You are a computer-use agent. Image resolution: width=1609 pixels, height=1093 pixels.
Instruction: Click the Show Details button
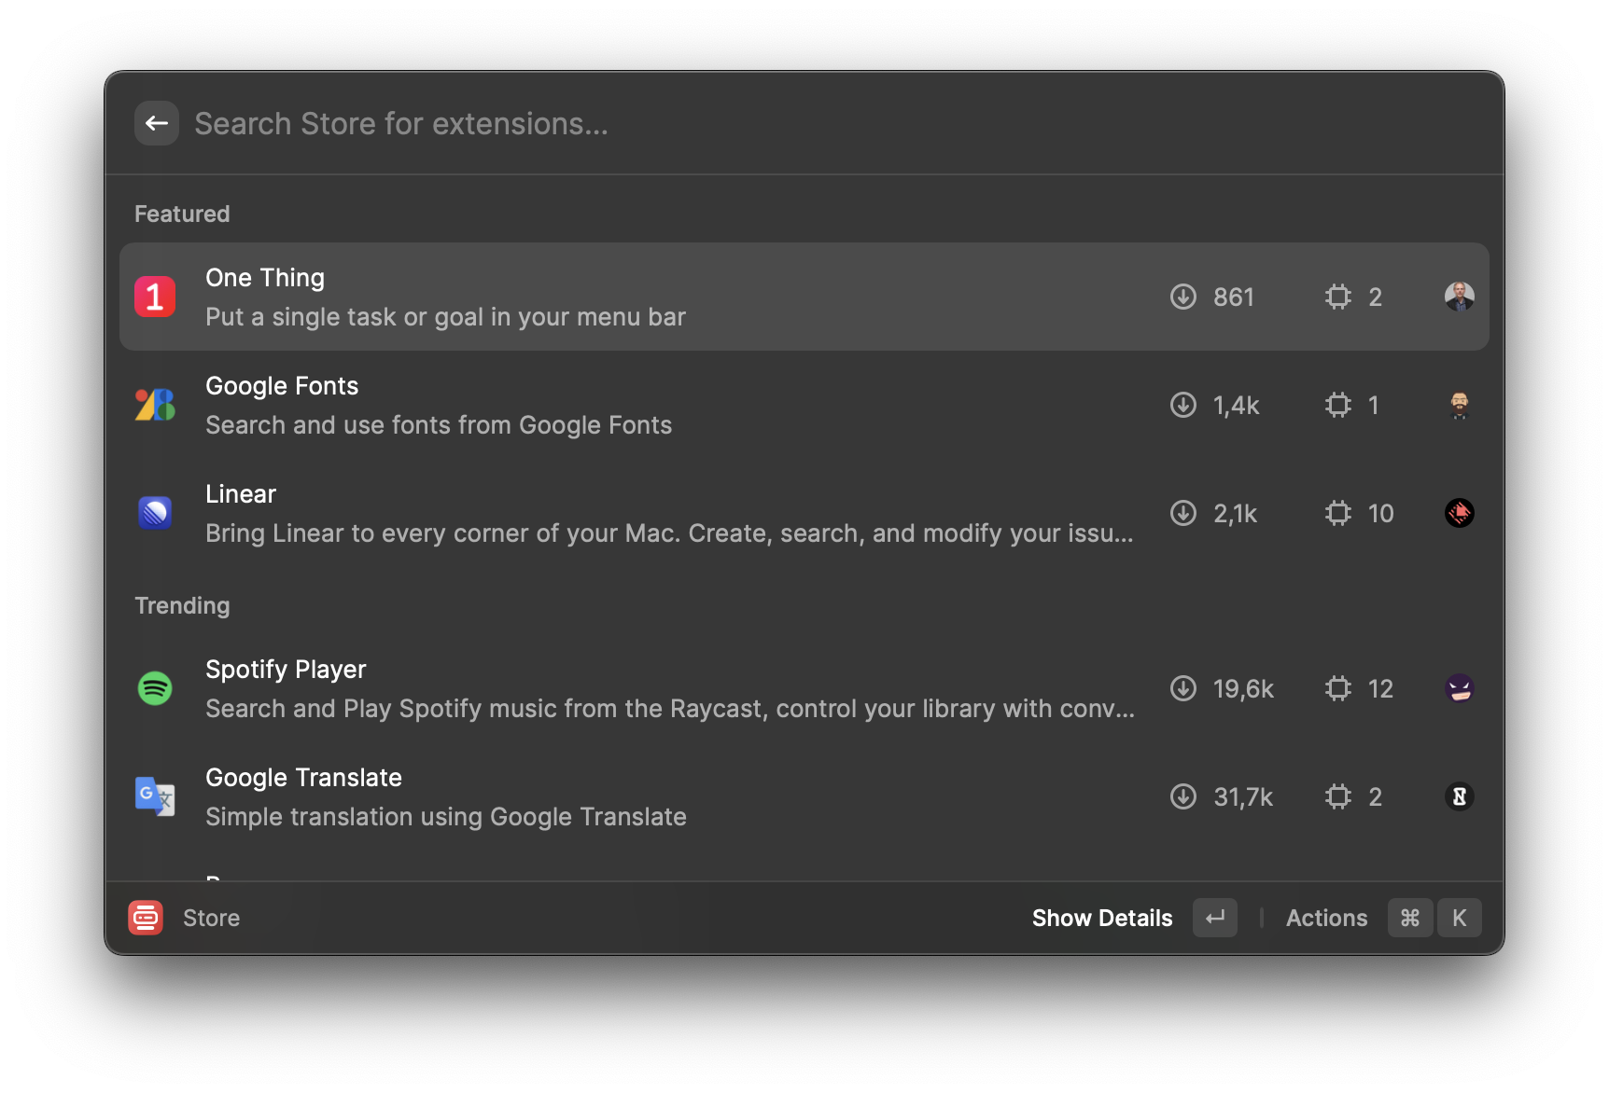click(x=1102, y=918)
